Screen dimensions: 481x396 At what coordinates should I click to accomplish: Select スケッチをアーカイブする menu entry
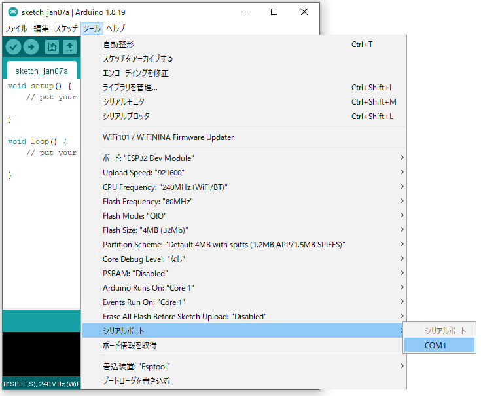(244, 59)
